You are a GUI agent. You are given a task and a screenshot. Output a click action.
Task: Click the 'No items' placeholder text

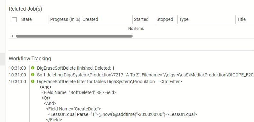pyautogui.click(x=136, y=29)
